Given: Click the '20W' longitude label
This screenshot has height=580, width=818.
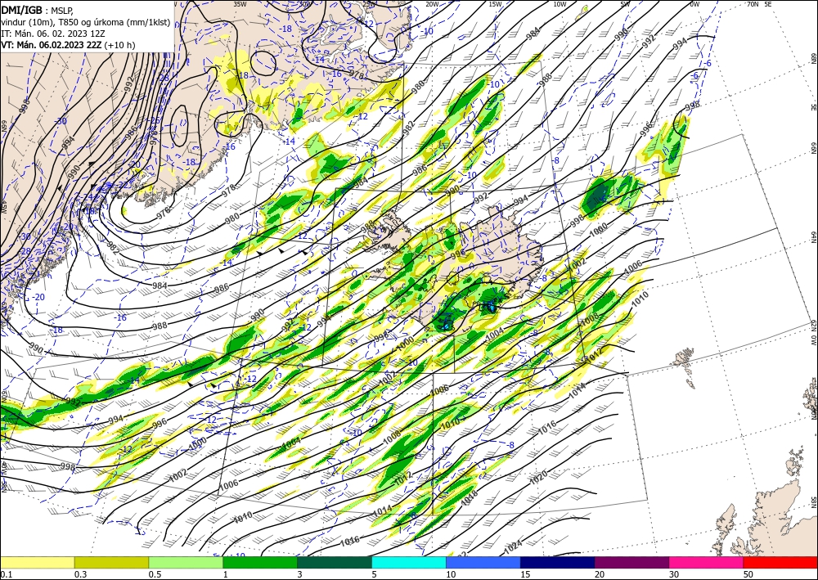Looking at the screenshot, I should [432, 3].
